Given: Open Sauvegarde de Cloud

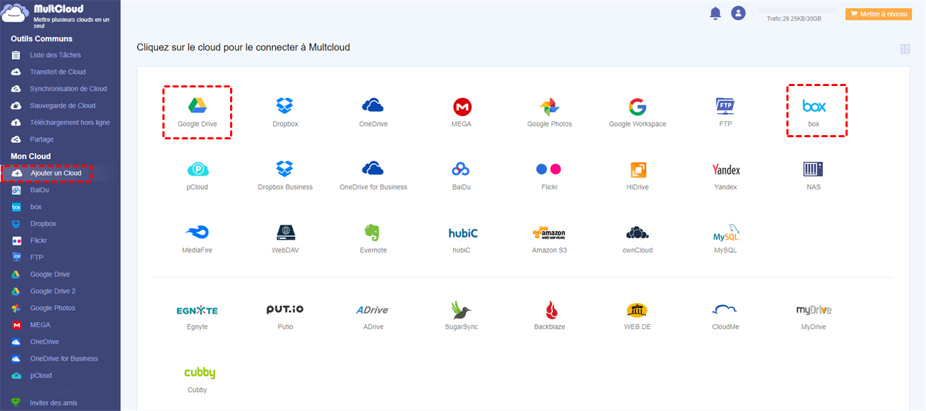Looking at the screenshot, I should click(x=62, y=105).
